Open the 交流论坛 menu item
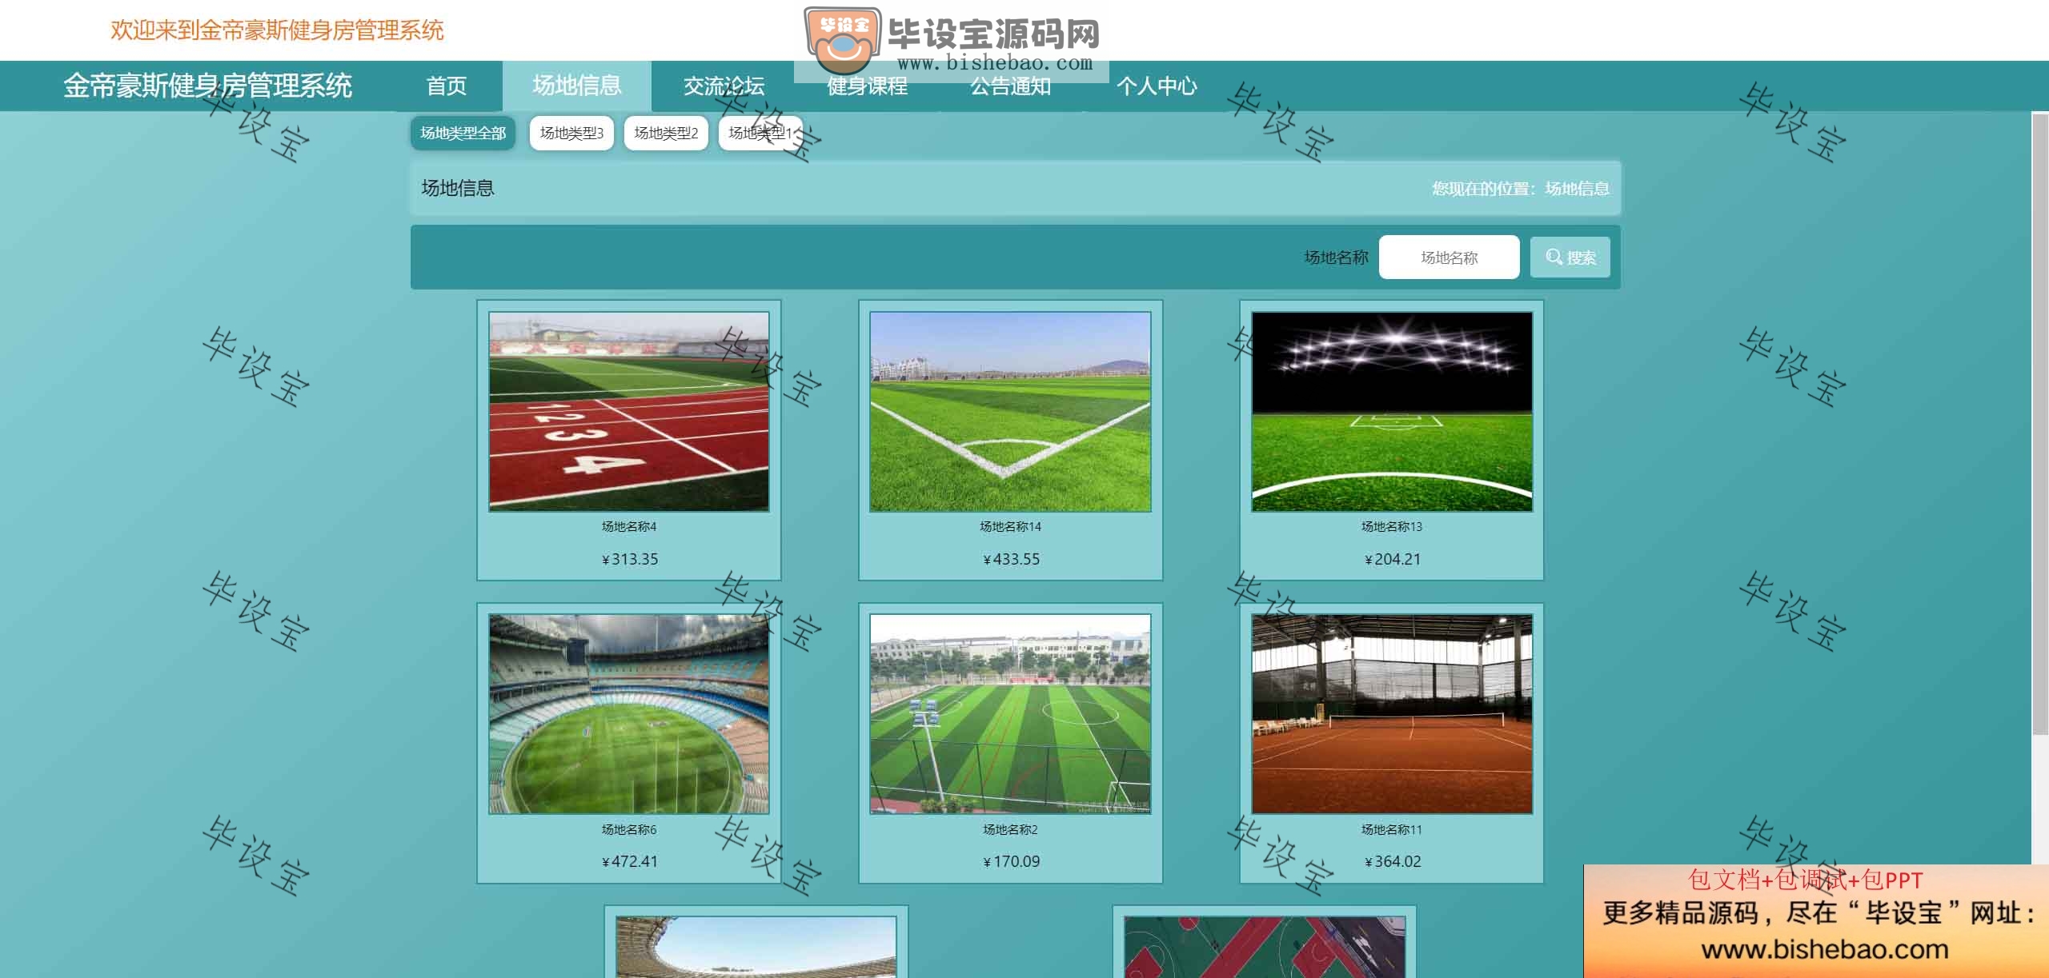Image resolution: width=2049 pixels, height=978 pixels. point(724,86)
